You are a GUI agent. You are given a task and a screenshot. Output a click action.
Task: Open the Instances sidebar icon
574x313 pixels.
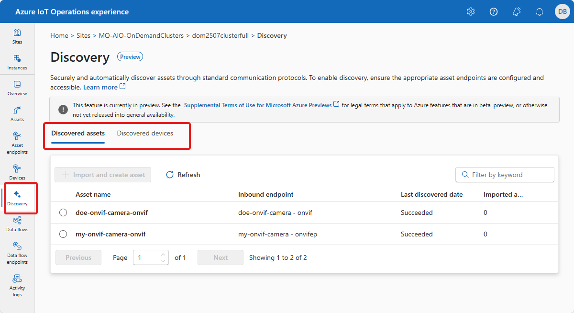click(x=17, y=58)
